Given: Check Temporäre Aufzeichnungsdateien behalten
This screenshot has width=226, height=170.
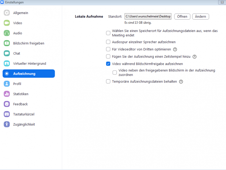Looking at the screenshot, I should 108,82.
